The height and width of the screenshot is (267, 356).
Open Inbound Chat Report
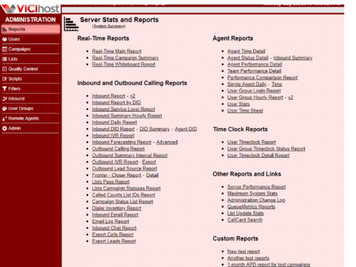(114, 228)
